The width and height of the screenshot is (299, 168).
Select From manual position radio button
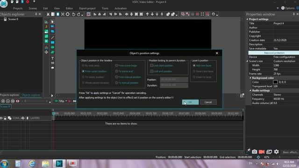(x=116, y=77)
